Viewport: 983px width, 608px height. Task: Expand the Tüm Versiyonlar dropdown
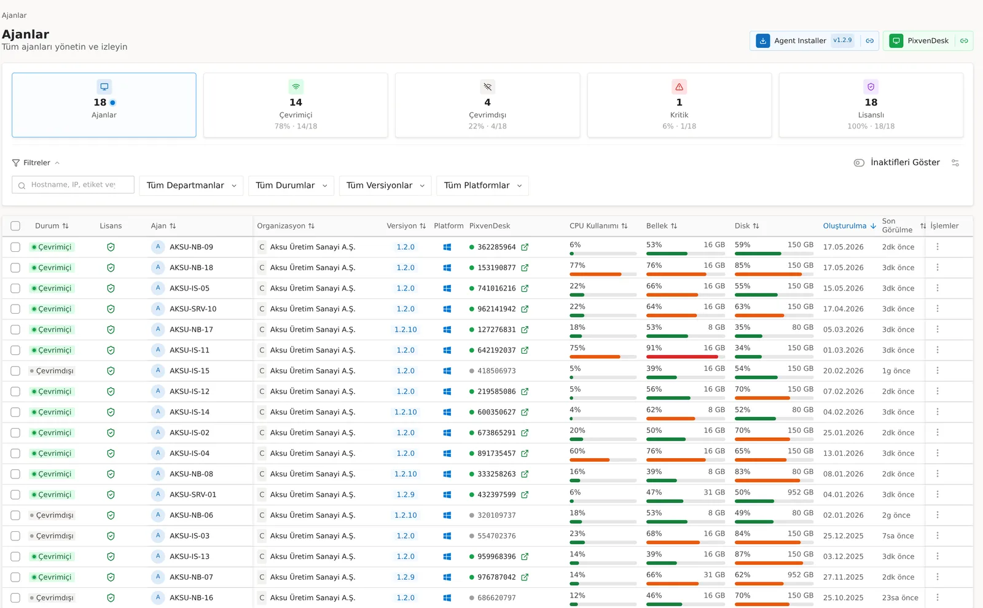point(385,185)
